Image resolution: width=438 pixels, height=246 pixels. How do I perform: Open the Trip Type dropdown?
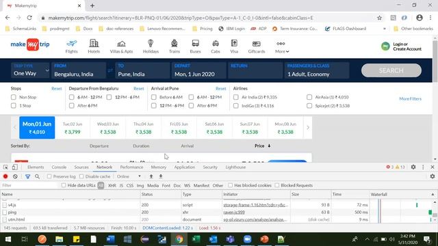click(30, 70)
